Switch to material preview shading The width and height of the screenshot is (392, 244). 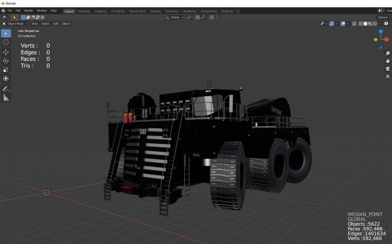370,24
